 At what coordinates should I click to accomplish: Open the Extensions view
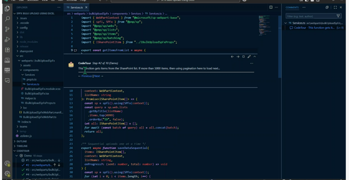(7, 50)
